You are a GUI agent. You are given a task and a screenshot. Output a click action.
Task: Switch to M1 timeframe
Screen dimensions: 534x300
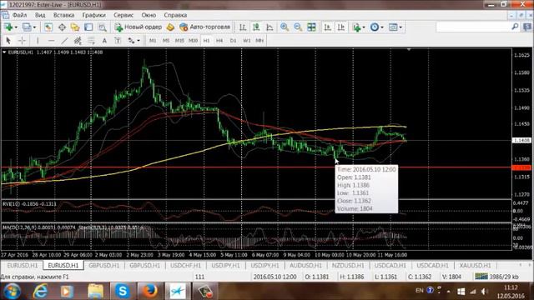pyautogui.click(x=153, y=41)
